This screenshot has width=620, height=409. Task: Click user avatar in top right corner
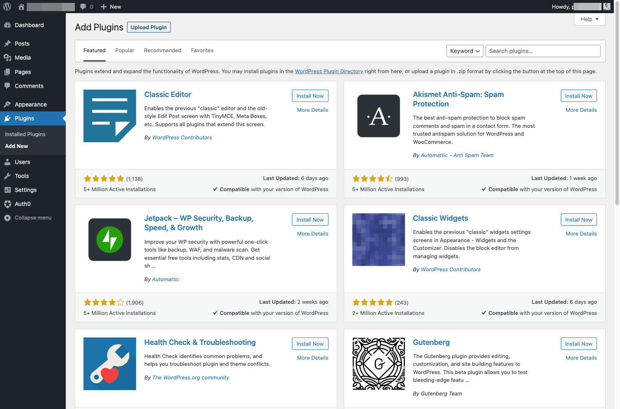pyautogui.click(x=607, y=7)
